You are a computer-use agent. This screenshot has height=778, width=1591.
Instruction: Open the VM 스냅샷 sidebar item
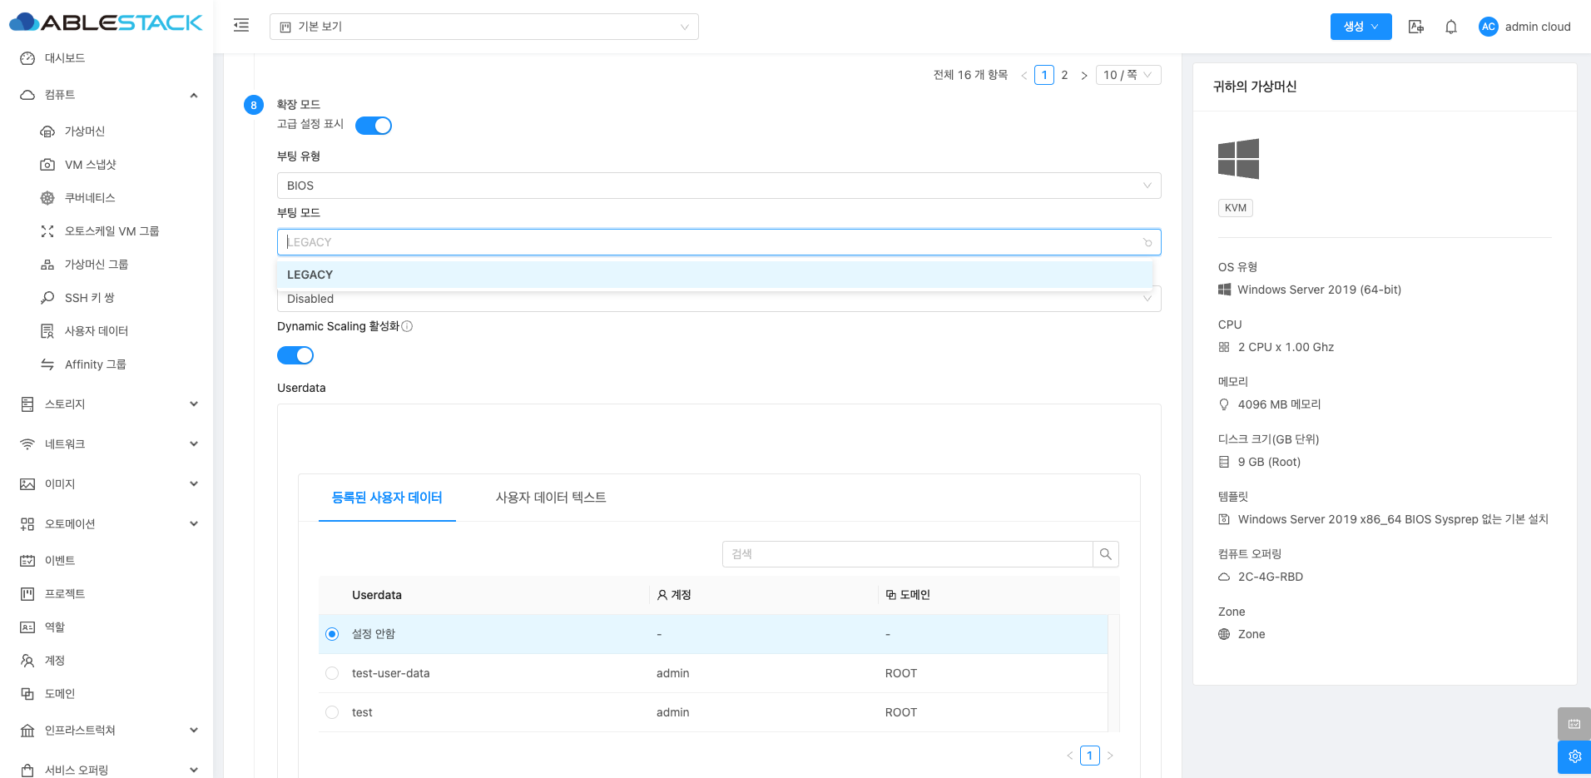90,165
